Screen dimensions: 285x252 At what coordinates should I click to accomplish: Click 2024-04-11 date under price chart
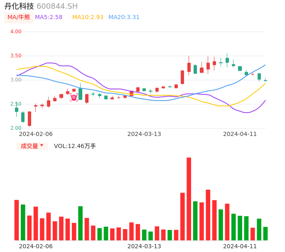(240, 134)
